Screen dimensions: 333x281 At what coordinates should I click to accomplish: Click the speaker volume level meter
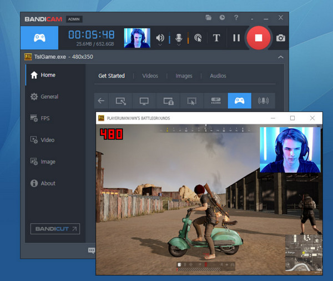(169, 38)
